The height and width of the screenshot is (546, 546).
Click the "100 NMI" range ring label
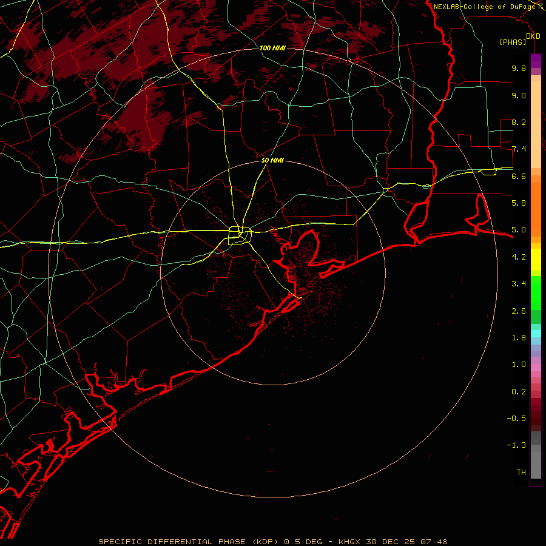pos(272,48)
